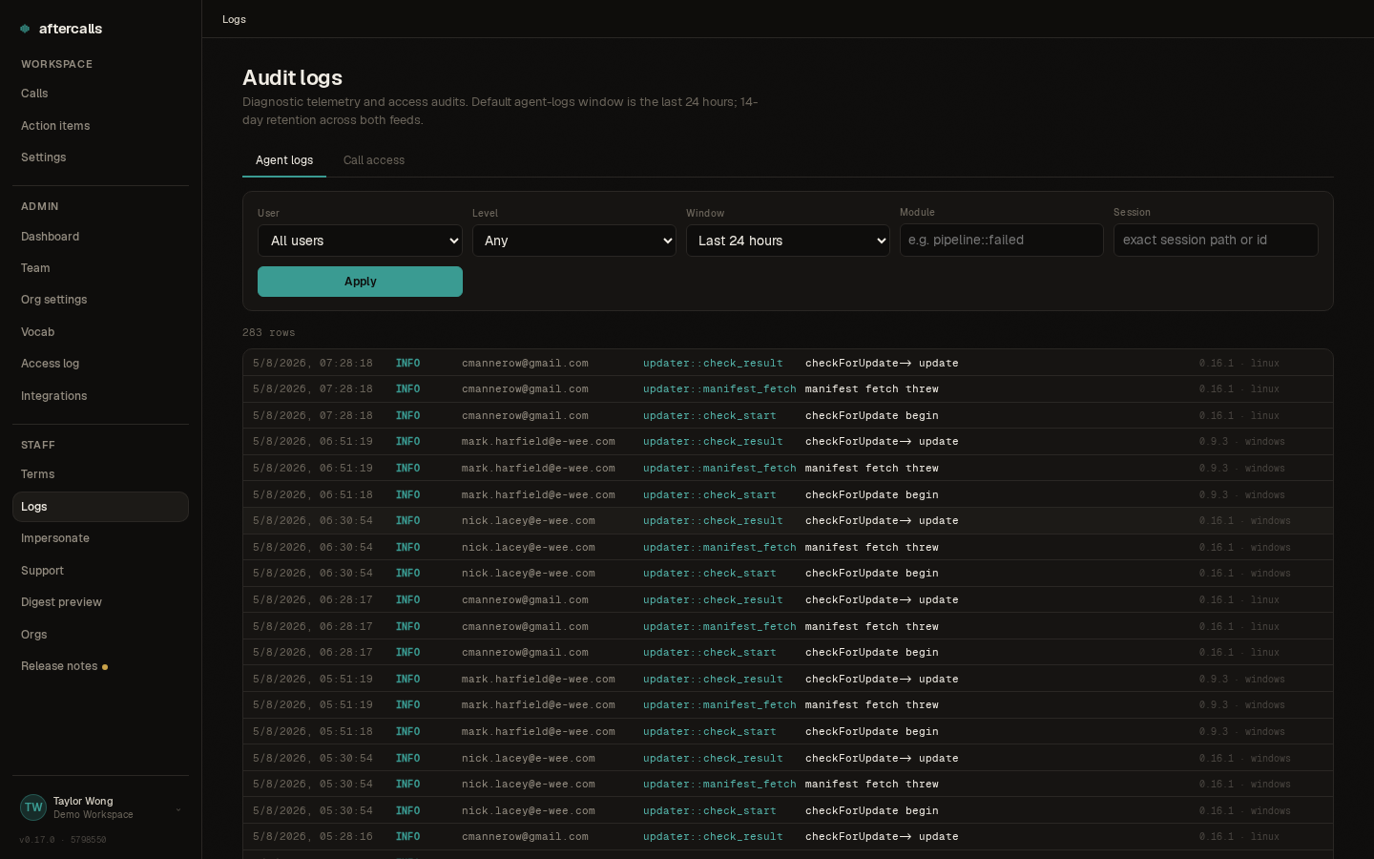The image size is (1374, 859).
Task: Click INFO level on 06:28:17 check_result row
Action: coord(407,600)
